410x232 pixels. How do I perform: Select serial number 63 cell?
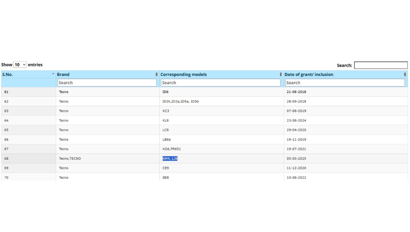coord(28,111)
